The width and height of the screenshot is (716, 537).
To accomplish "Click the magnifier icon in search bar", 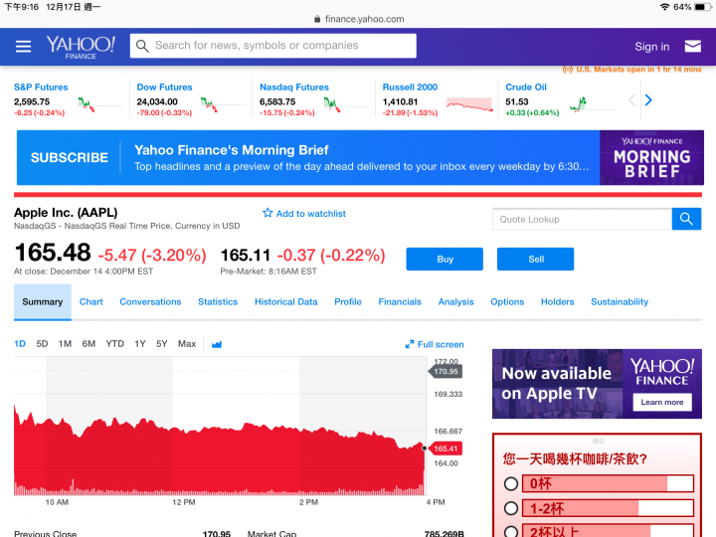I will pyautogui.click(x=142, y=46).
